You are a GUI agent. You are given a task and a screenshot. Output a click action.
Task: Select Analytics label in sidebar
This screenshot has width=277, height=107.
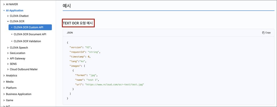click(x=12, y=76)
